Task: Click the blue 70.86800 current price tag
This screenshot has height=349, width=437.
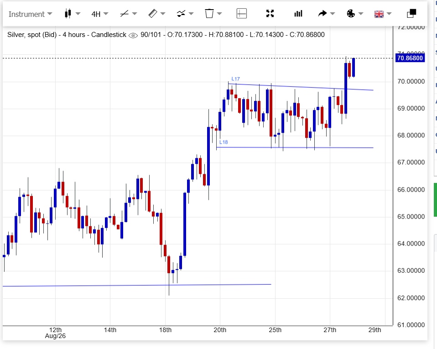Action: tap(410, 58)
